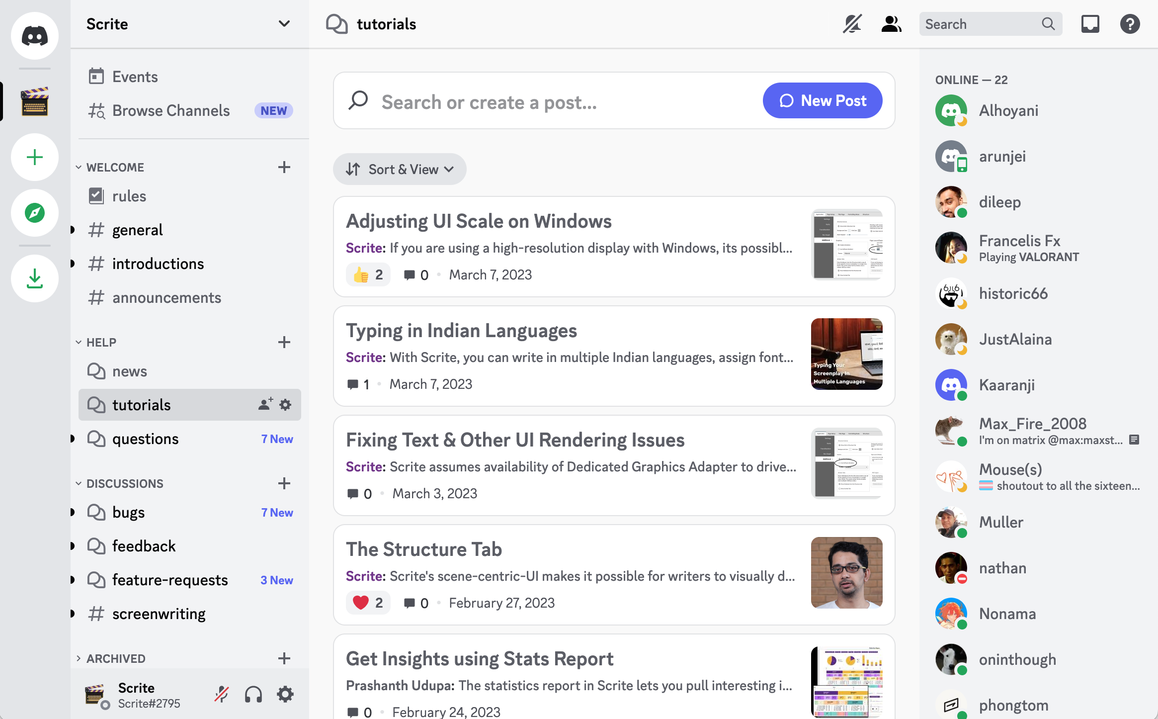Open Get Insights using Stats Report post
The width and height of the screenshot is (1158, 719).
point(614,677)
